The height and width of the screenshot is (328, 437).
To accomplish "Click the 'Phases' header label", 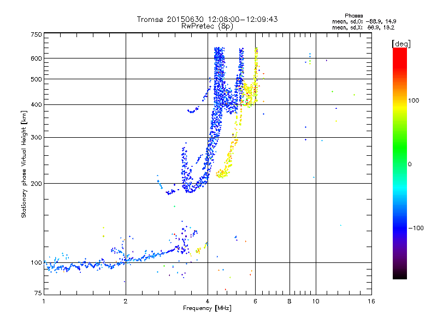I will [353, 16].
